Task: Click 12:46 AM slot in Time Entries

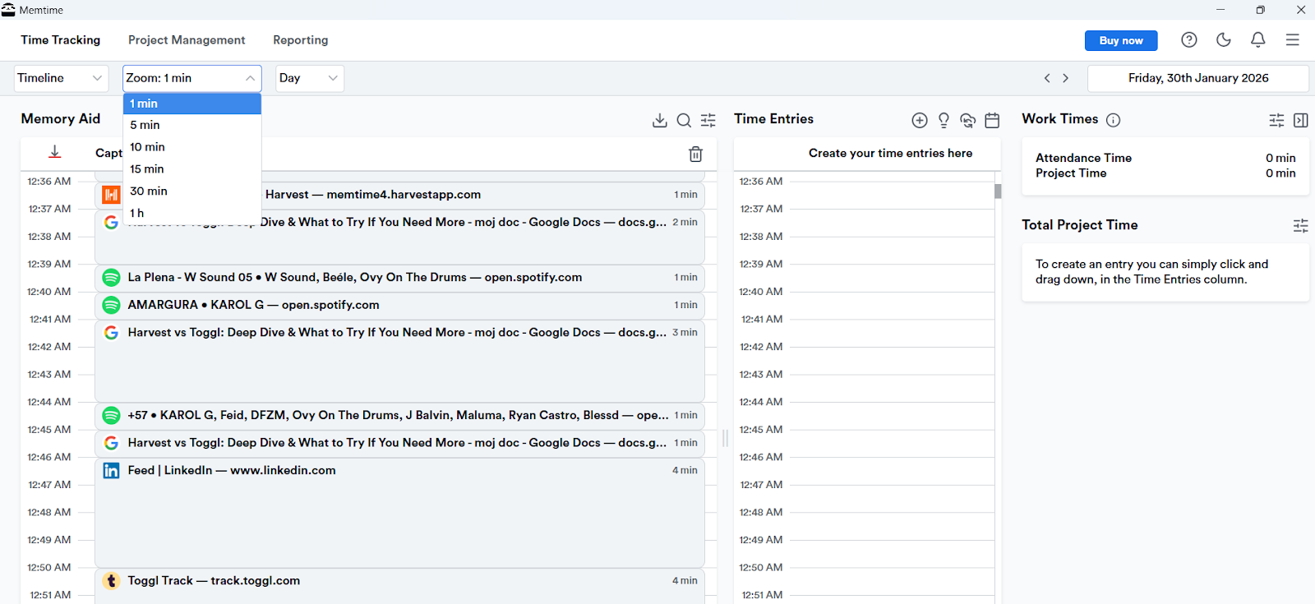Action: 892,471
